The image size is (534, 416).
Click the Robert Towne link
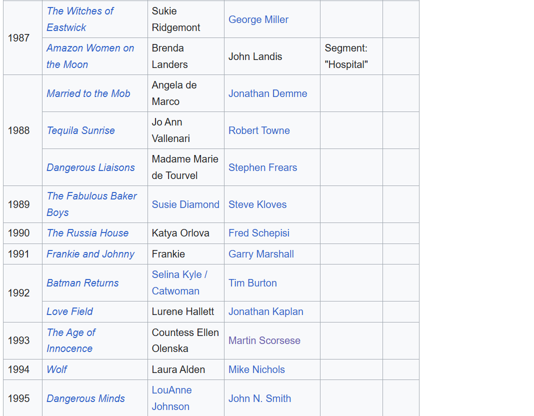click(x=259, y=130)
